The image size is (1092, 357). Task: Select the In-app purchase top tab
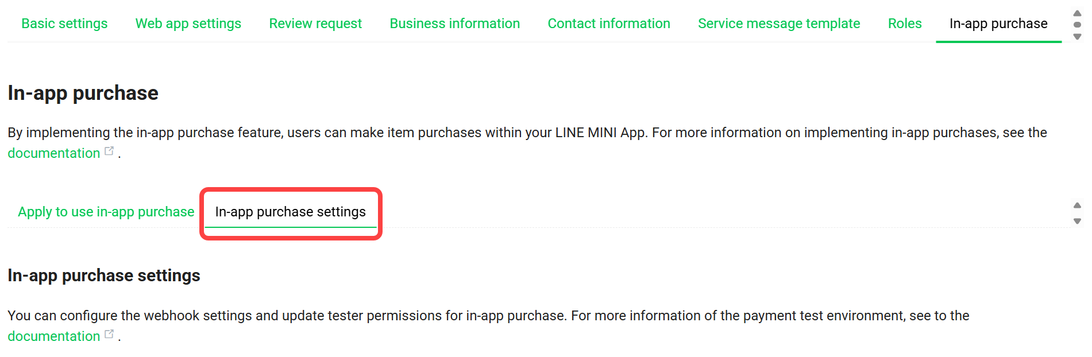[x=998, y=24]
